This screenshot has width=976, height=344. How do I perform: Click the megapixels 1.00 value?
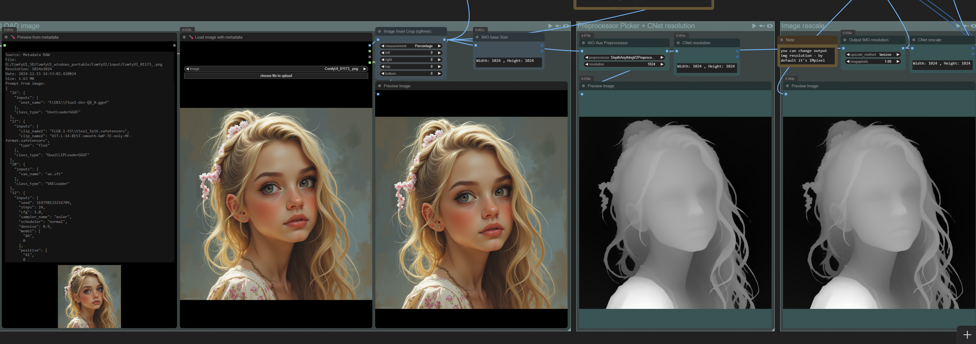[888, 61]
